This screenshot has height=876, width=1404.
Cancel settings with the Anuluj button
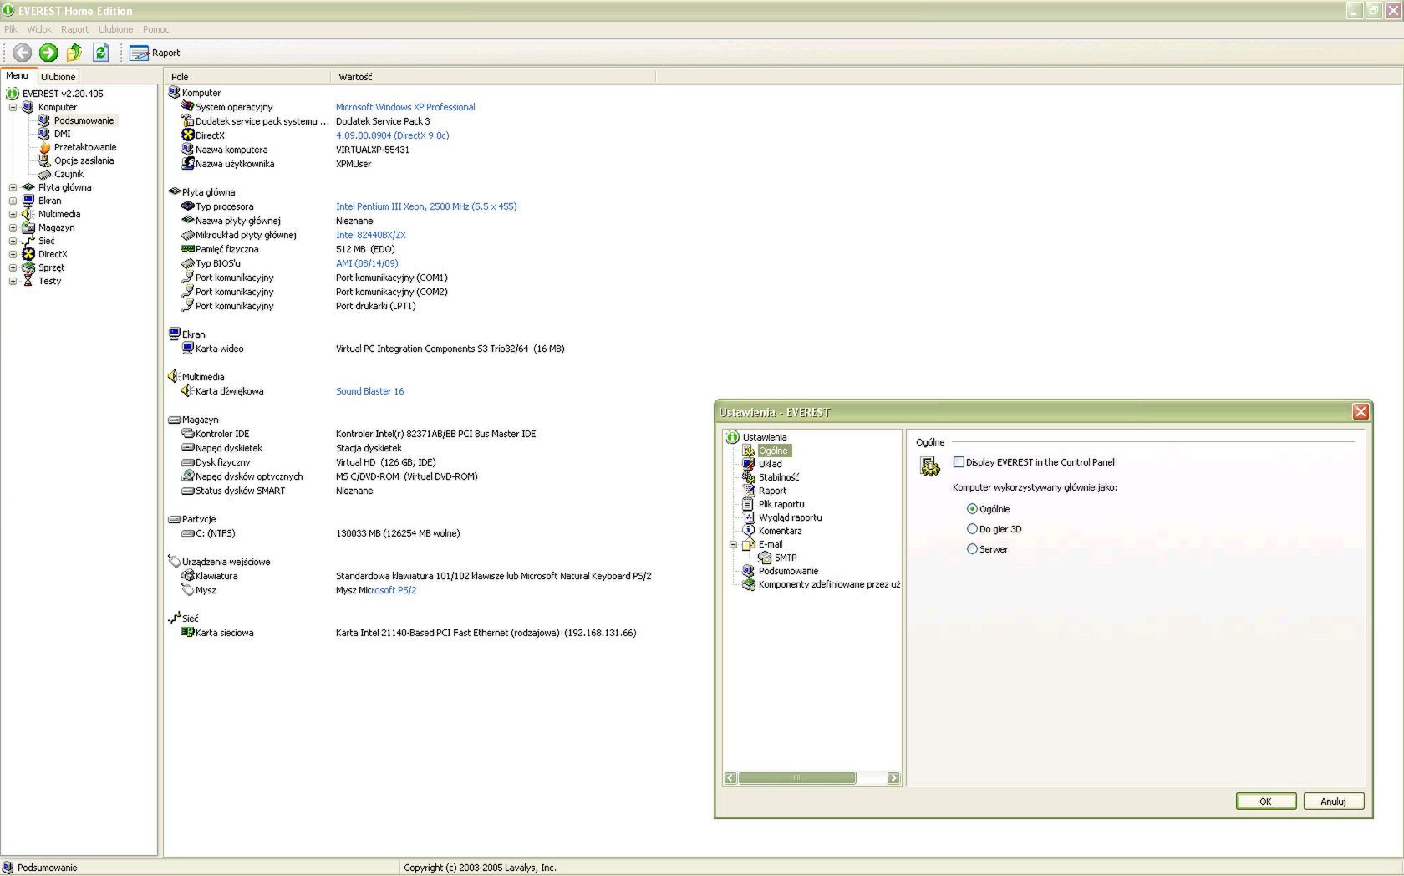pyautogui.click(x=1333, y=801)
